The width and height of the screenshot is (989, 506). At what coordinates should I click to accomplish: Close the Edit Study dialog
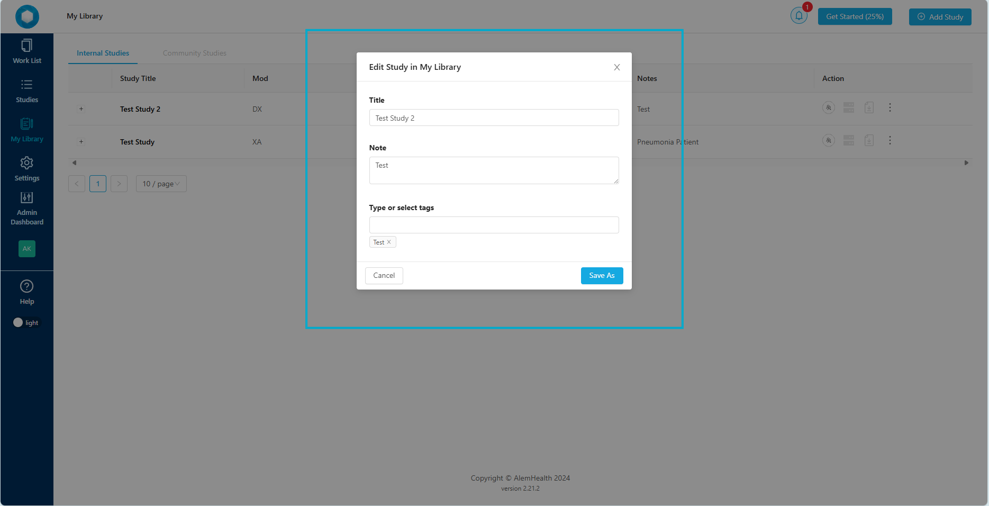coord(617,67)
